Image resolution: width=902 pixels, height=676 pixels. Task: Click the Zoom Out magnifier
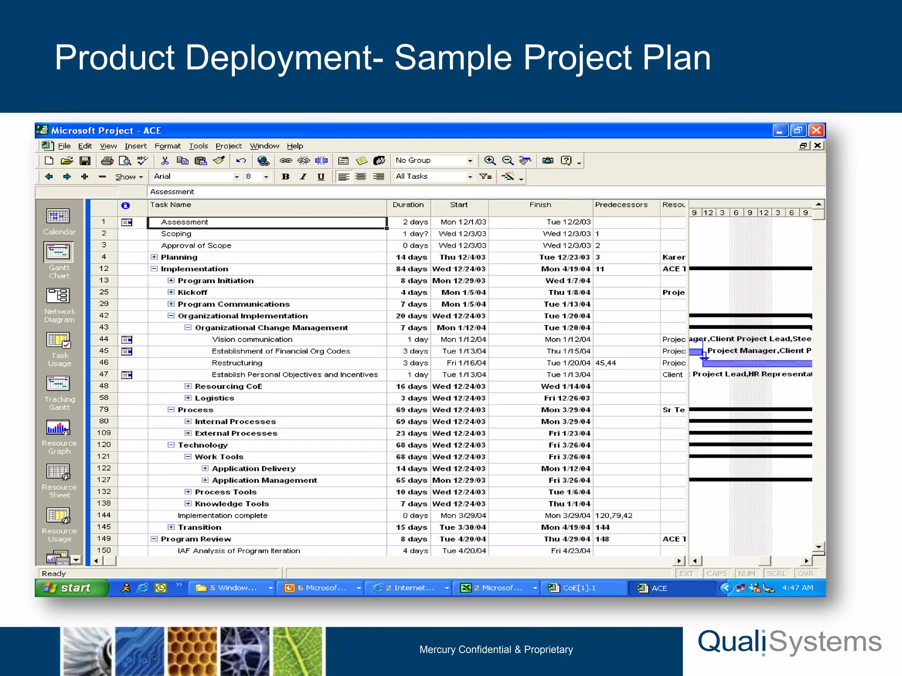pos(508,161)
